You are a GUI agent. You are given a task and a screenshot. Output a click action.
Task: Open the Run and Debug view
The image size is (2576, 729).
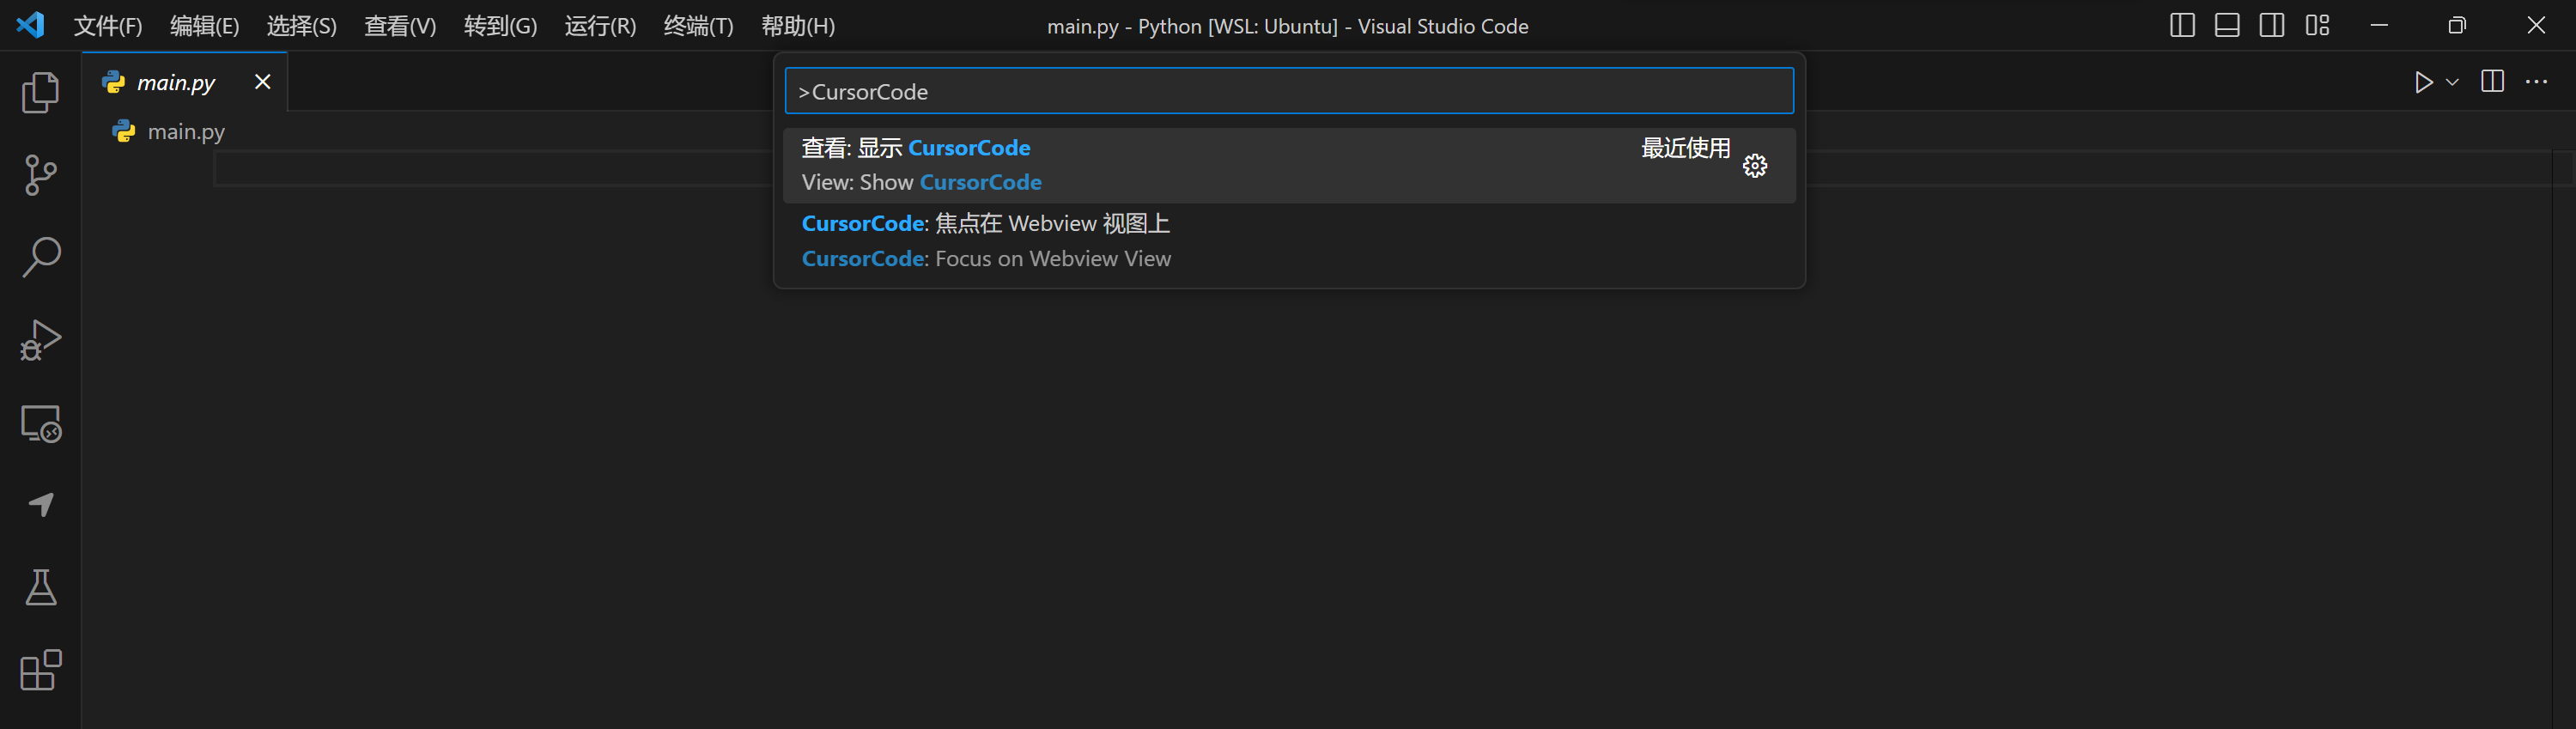coord(40,340)
